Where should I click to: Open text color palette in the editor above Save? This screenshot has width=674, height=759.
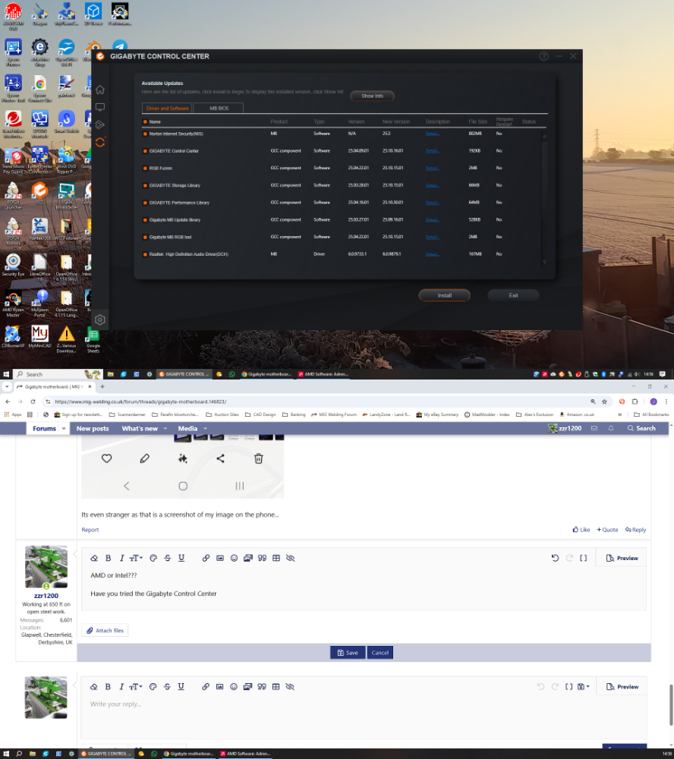(153, 558)
